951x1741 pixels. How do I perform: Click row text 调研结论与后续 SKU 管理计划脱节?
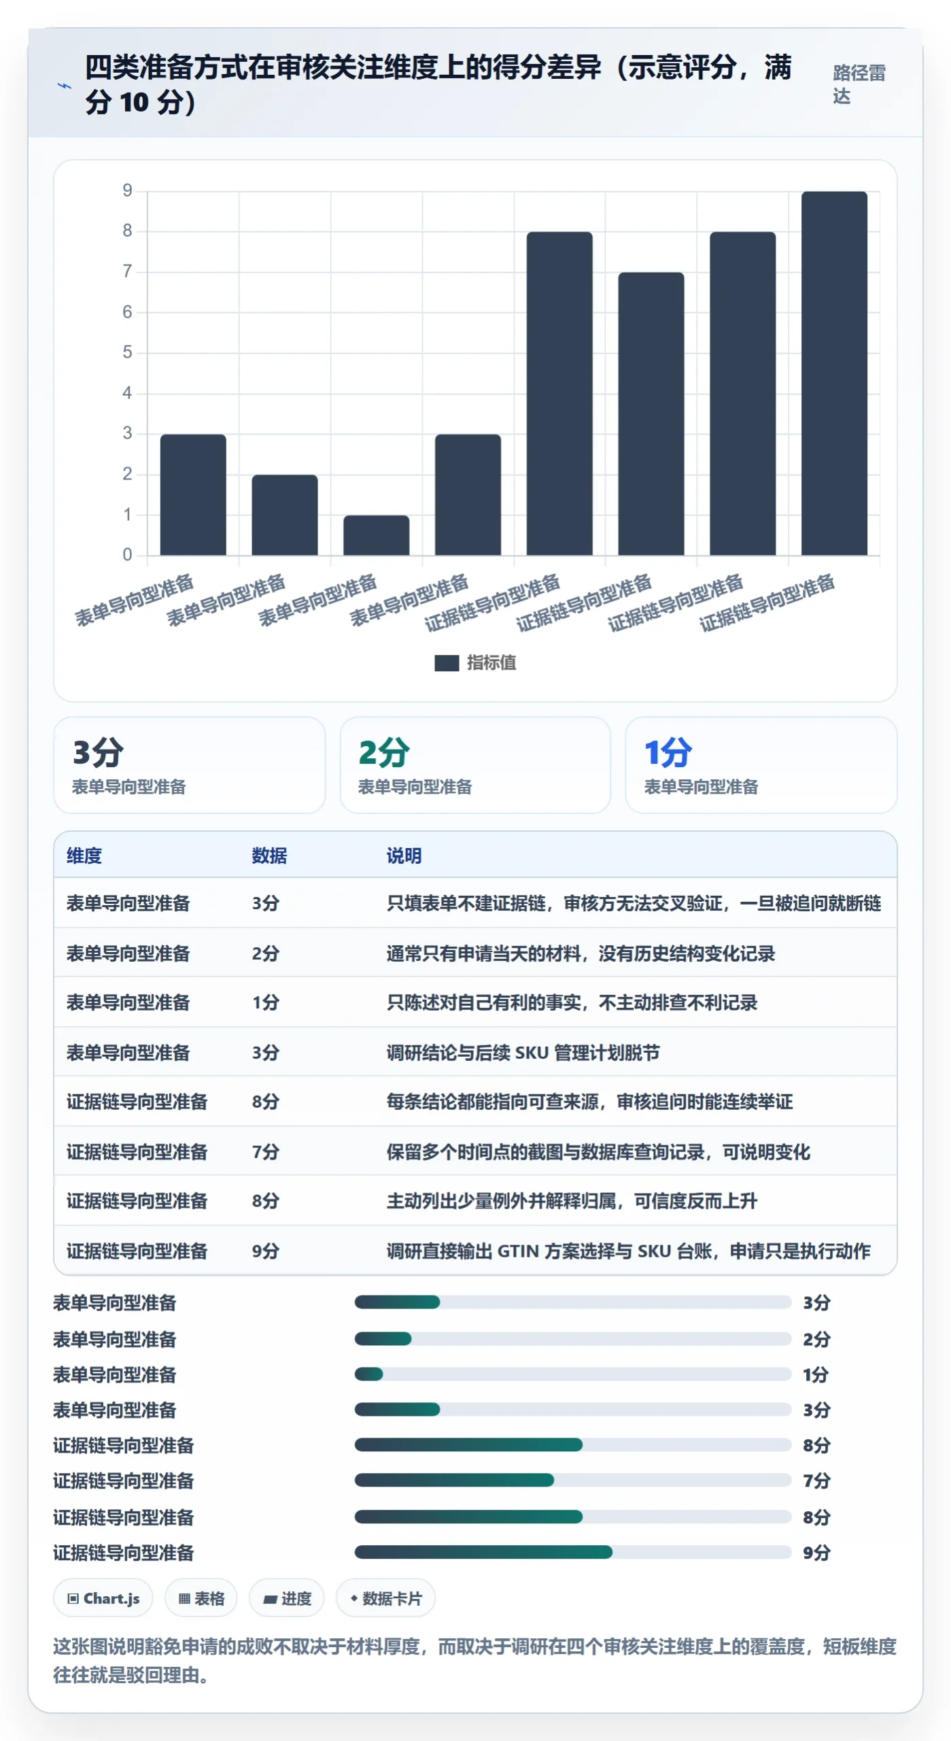[523, 1053]
